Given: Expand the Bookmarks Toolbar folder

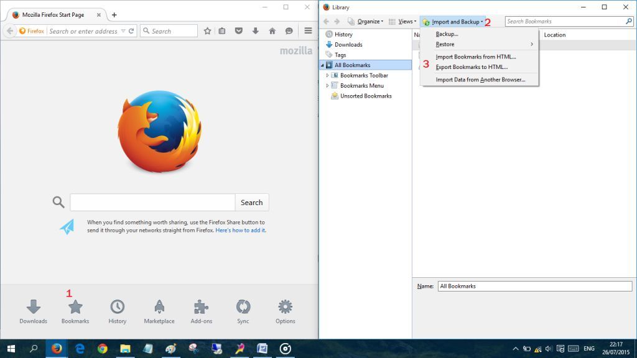Looking at the screenshot, I should coord(327,75).
